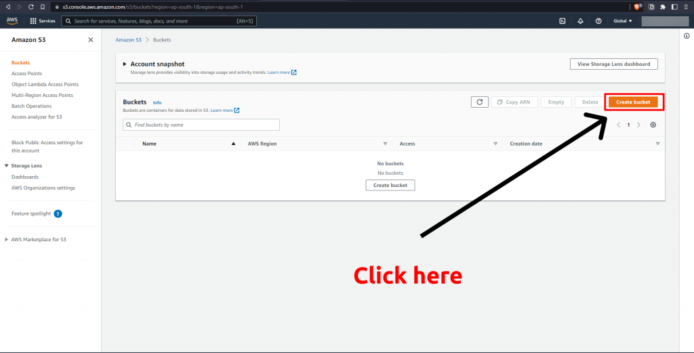This screenshot has height=353, width=694.
Task: Click Learn more about Storage lens
Action: click(x=279, y=72)
